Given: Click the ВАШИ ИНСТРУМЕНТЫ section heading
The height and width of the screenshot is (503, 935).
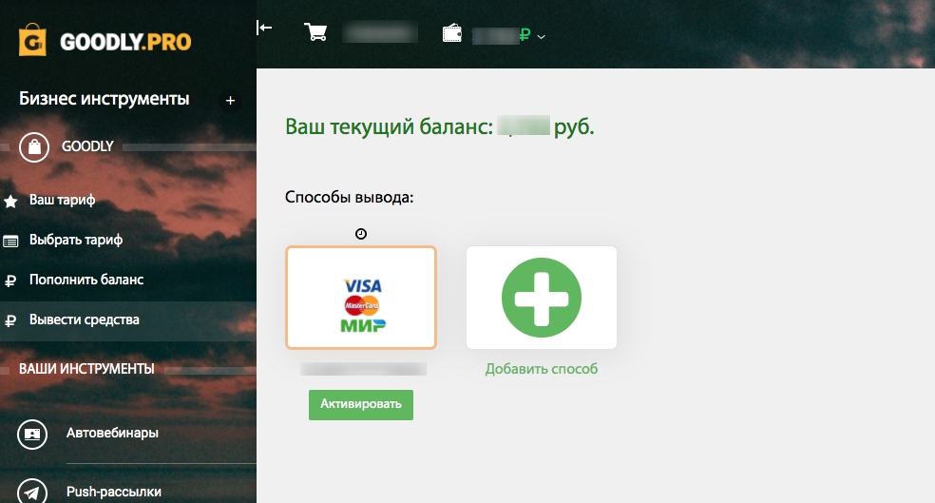Looking at the screenshot, I should tap(86, 369).
